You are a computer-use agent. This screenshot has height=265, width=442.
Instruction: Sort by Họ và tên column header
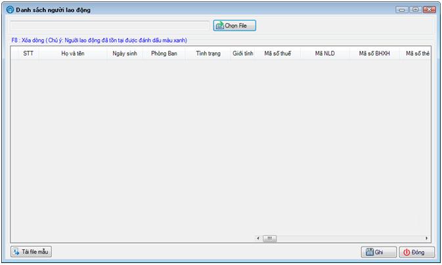point(73,53)
